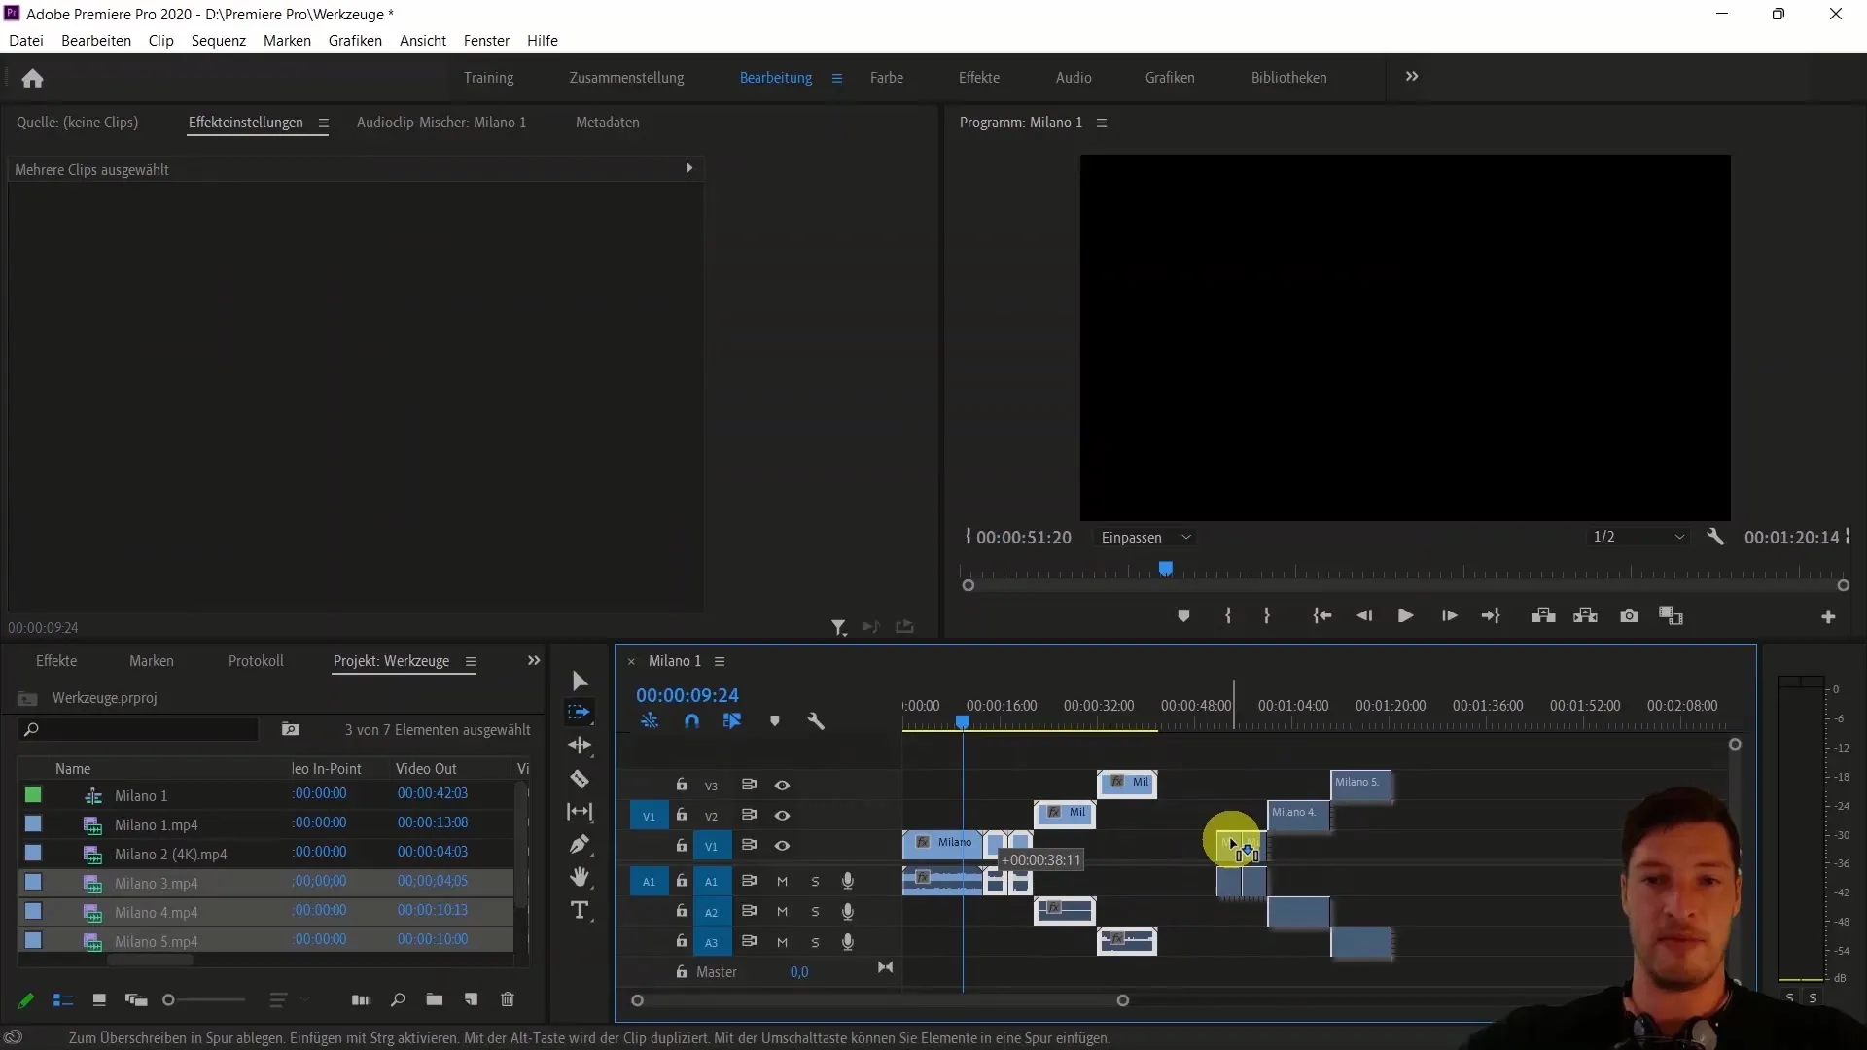Select the Selection tool arrow
The height and width of the screenshot is (1050, 1867).
point(580,681)
